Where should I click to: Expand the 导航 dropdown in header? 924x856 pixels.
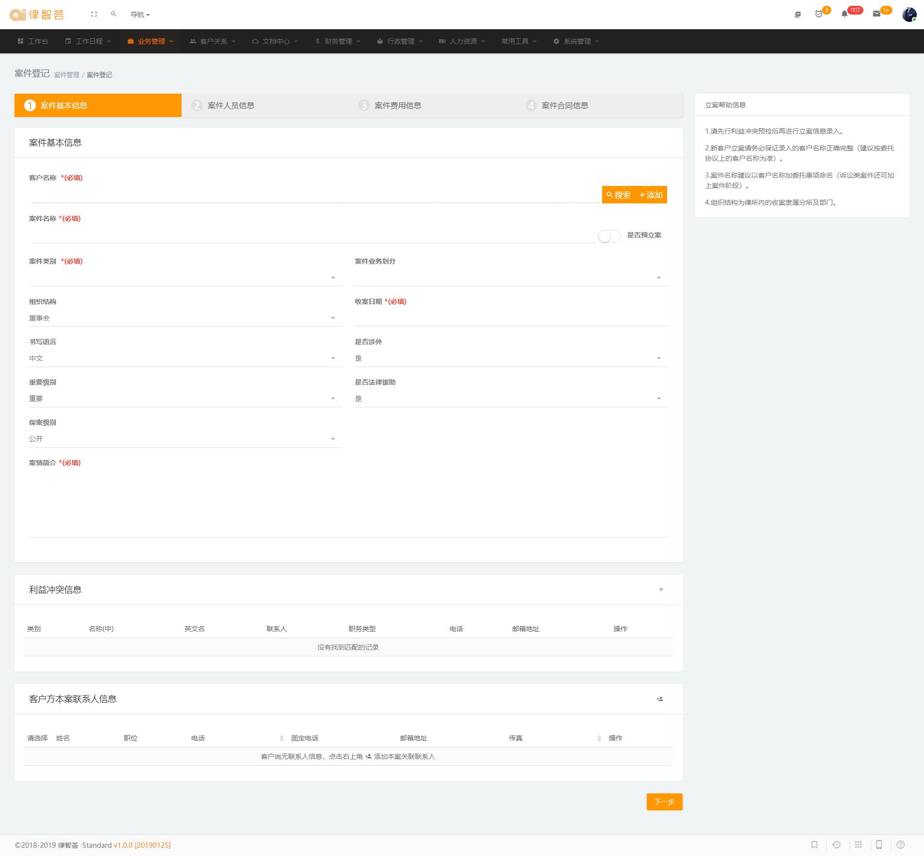pos(140,15)
